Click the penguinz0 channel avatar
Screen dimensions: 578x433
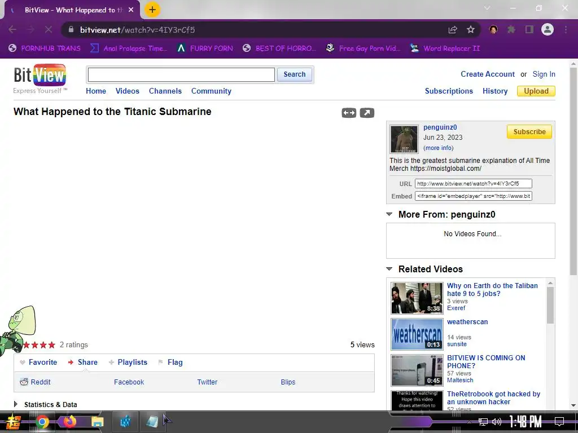pos(404,139)
